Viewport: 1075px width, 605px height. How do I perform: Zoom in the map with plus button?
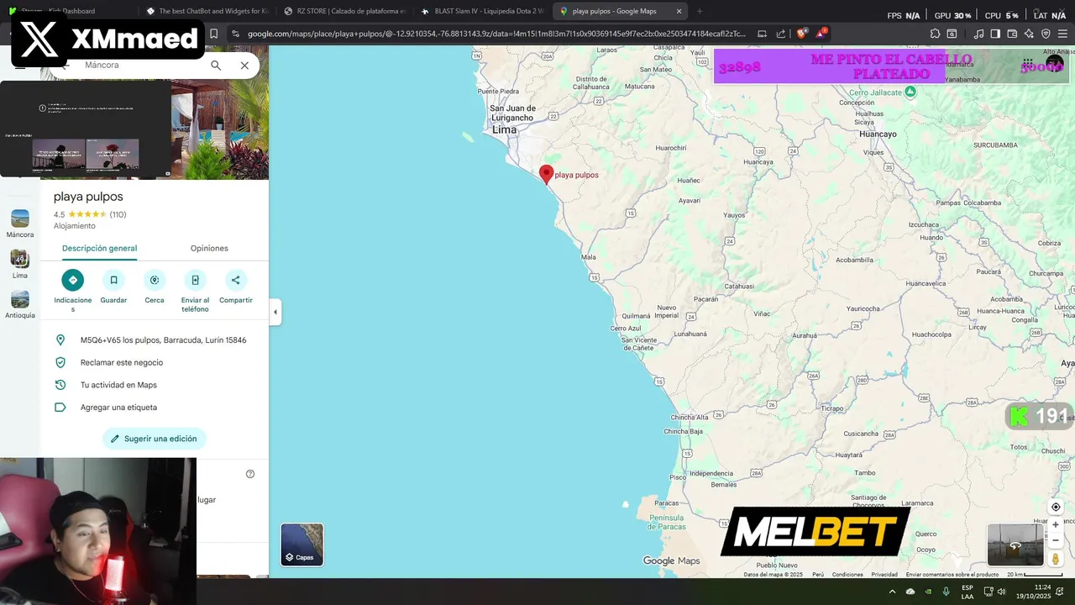point(1056,525)
